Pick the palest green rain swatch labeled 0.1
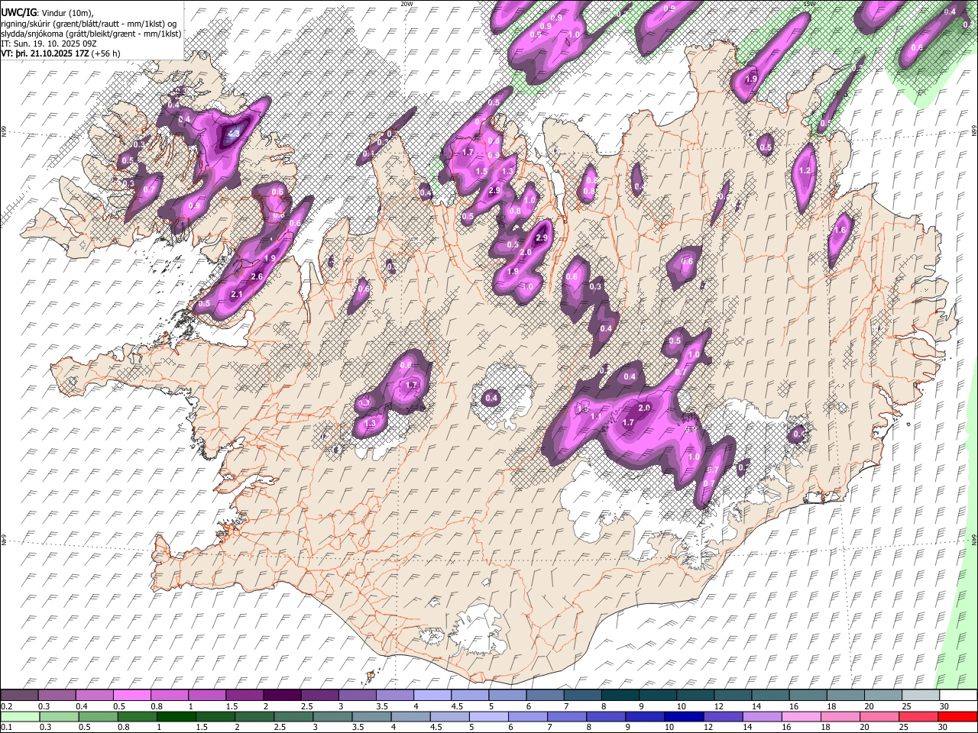The height and width of the screenshot is (733, 978). point(19,717)
